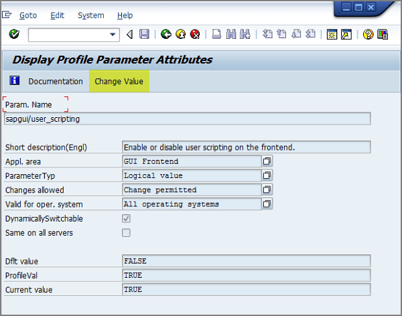Click the Save diskette icon
Screen dimensions: 402x316
pyautogui.click(x=144, y=34)
